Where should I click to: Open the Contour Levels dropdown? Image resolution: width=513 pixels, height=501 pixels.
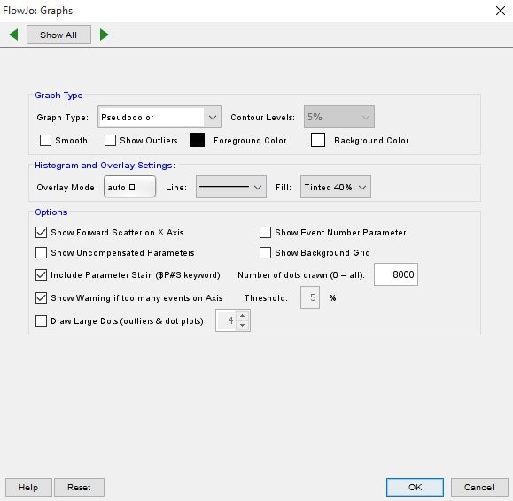click(339, 117)
